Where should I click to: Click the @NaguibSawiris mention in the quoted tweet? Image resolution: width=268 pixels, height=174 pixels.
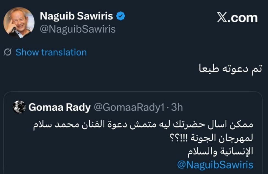coord(215,164)
